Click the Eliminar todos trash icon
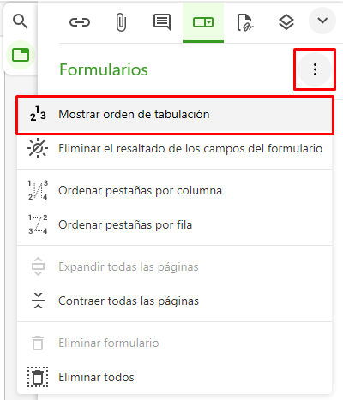 coord(38,377)
